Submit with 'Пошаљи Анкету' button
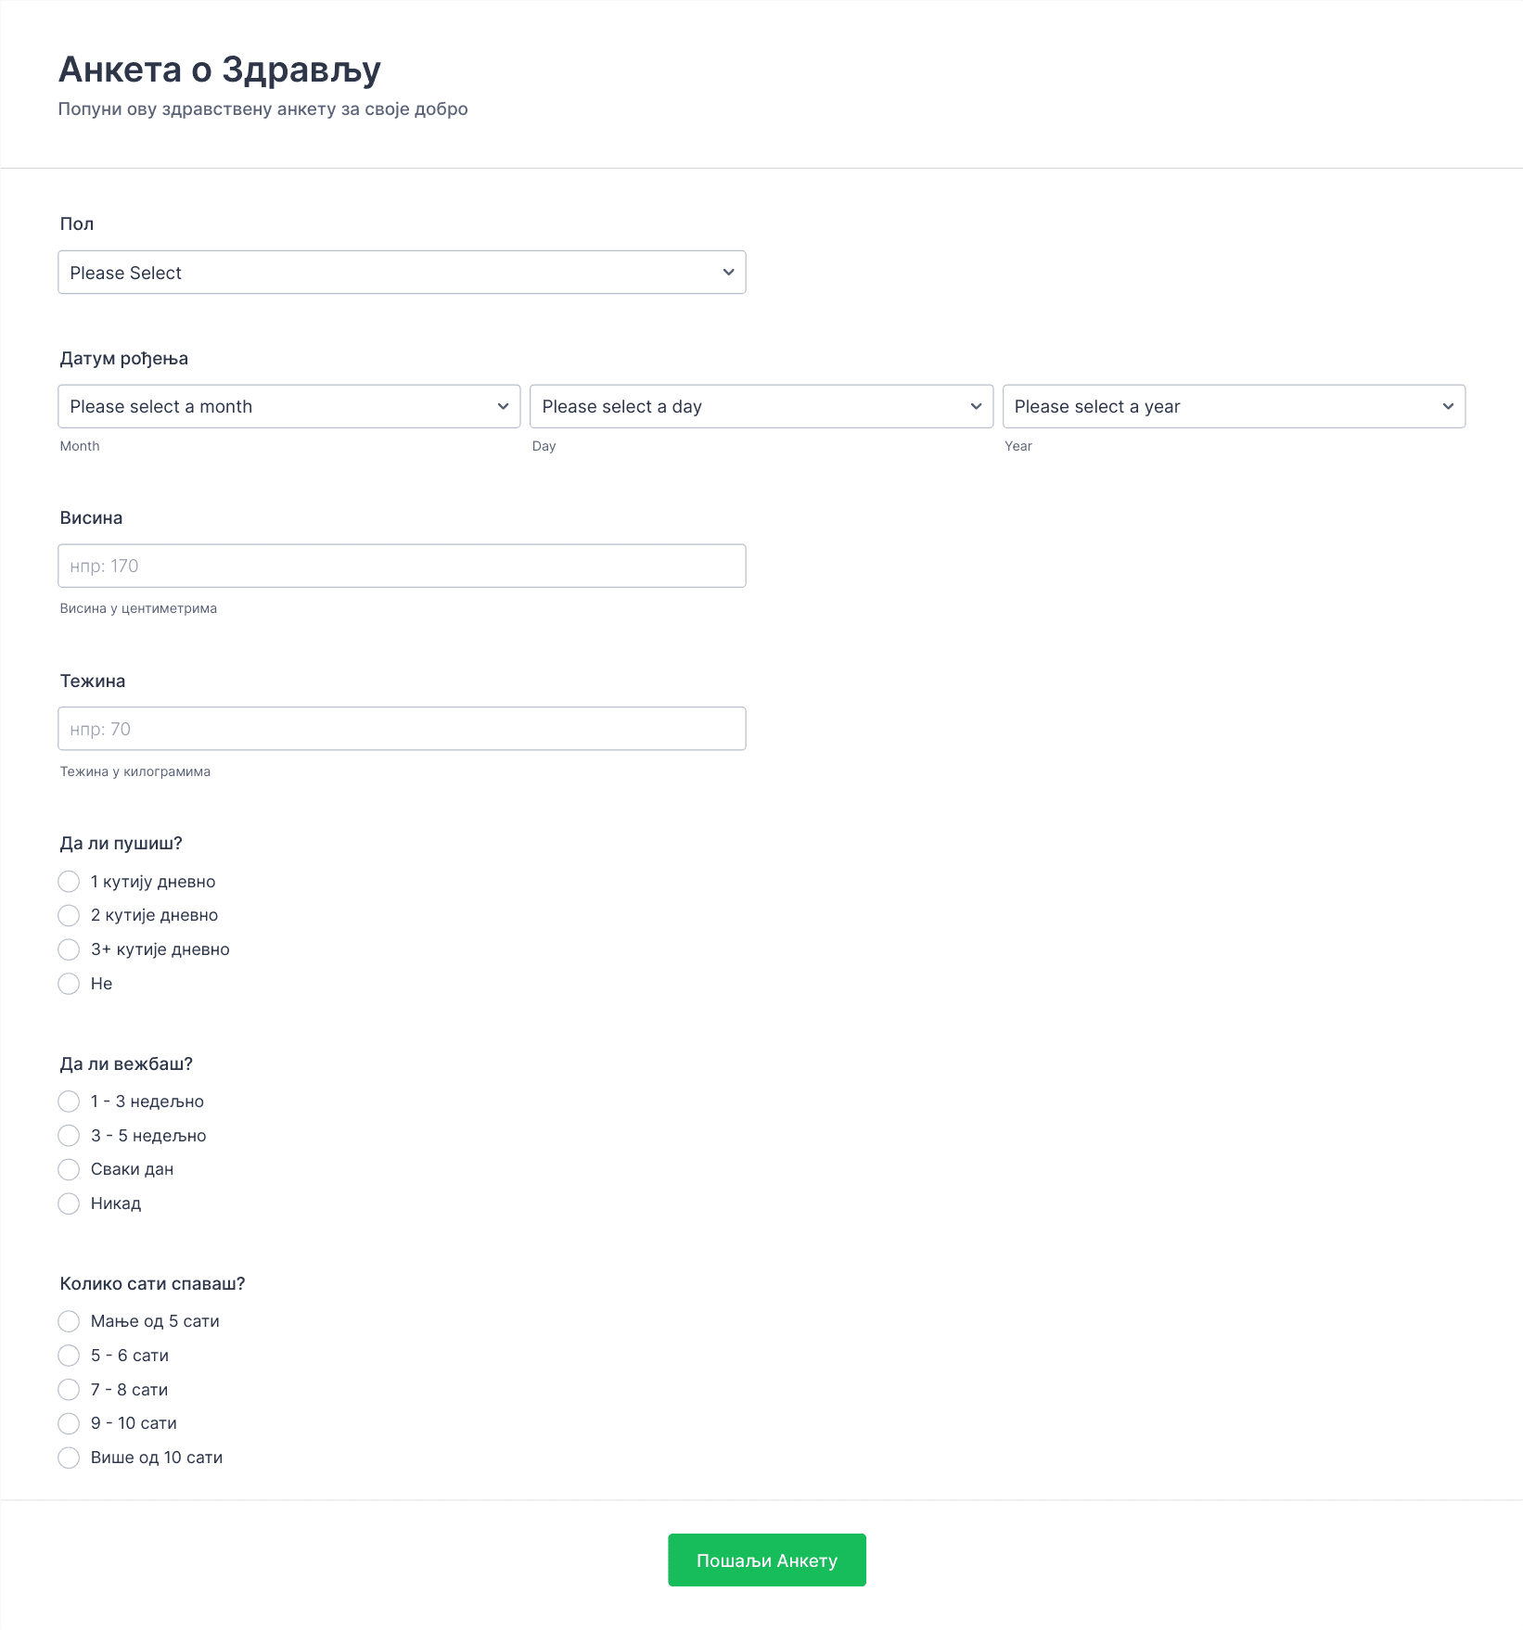The image size is (1523, 1630). 767,1560
